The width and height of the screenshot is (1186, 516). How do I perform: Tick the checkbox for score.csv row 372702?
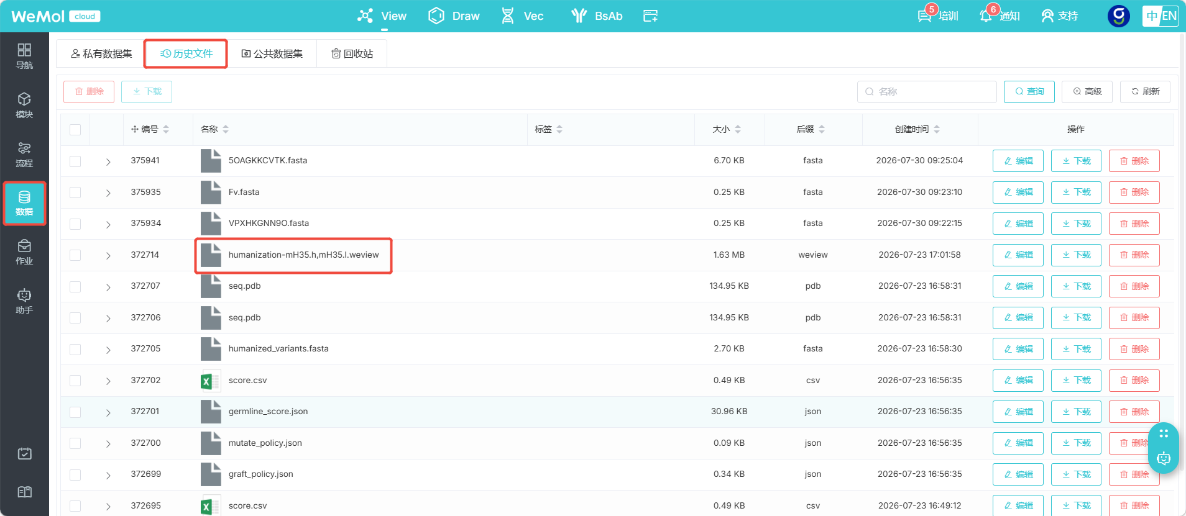(x=75, y=381)
